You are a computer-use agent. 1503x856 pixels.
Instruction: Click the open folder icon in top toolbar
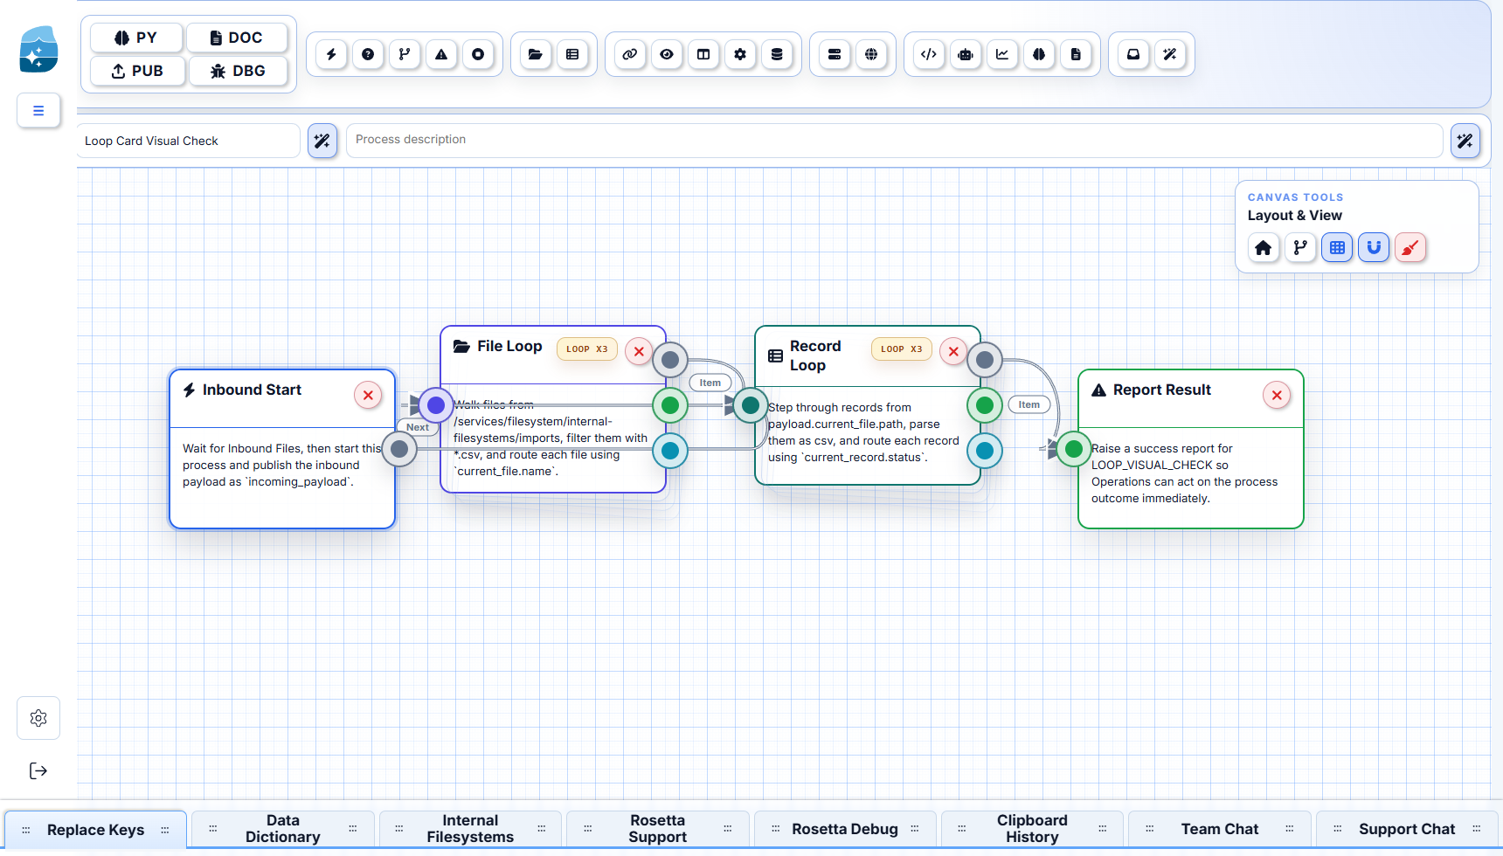(536, 54)
